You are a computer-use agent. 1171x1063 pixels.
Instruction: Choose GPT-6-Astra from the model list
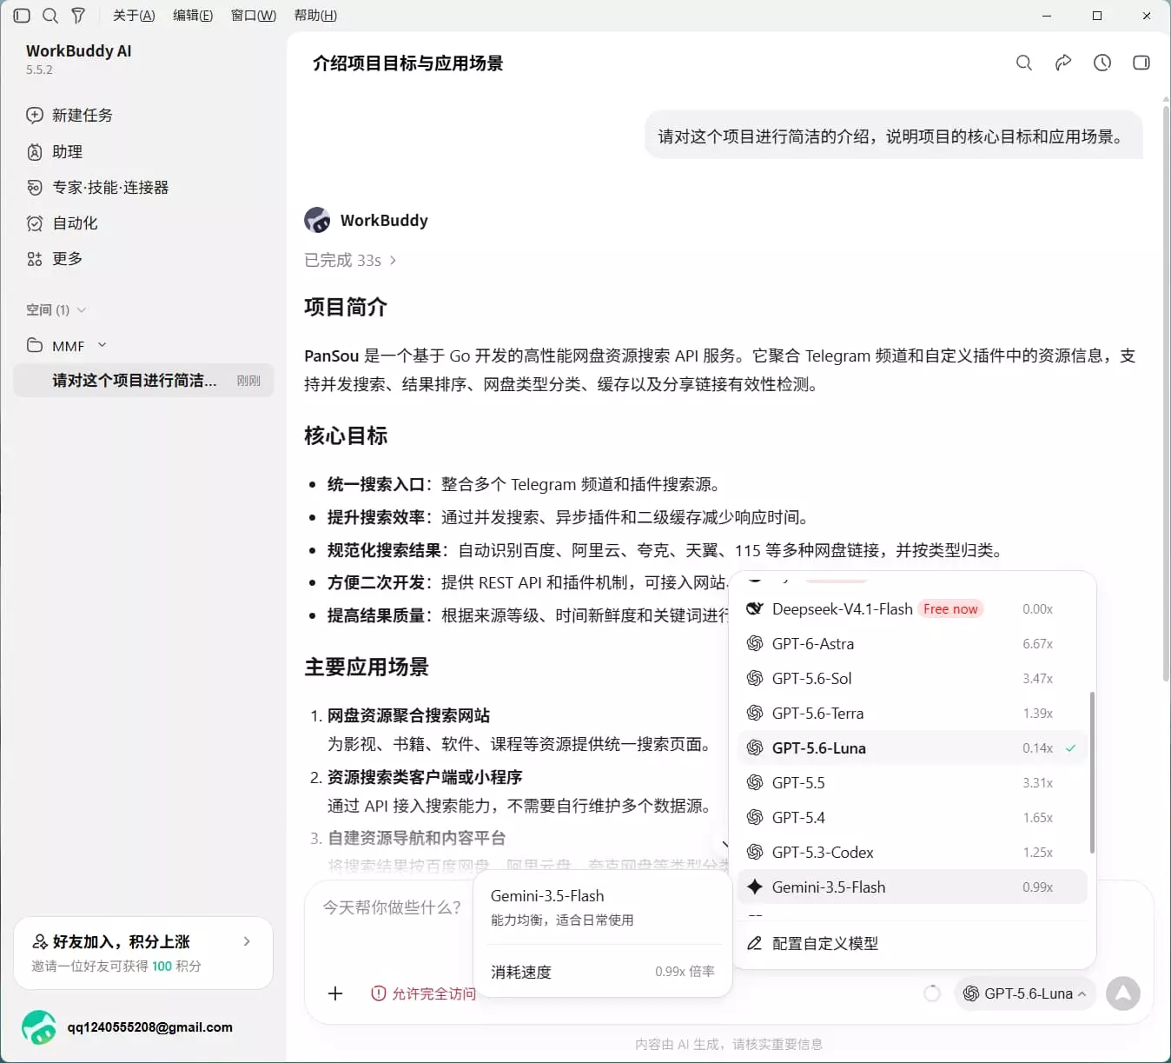click(x=912, y=644)
